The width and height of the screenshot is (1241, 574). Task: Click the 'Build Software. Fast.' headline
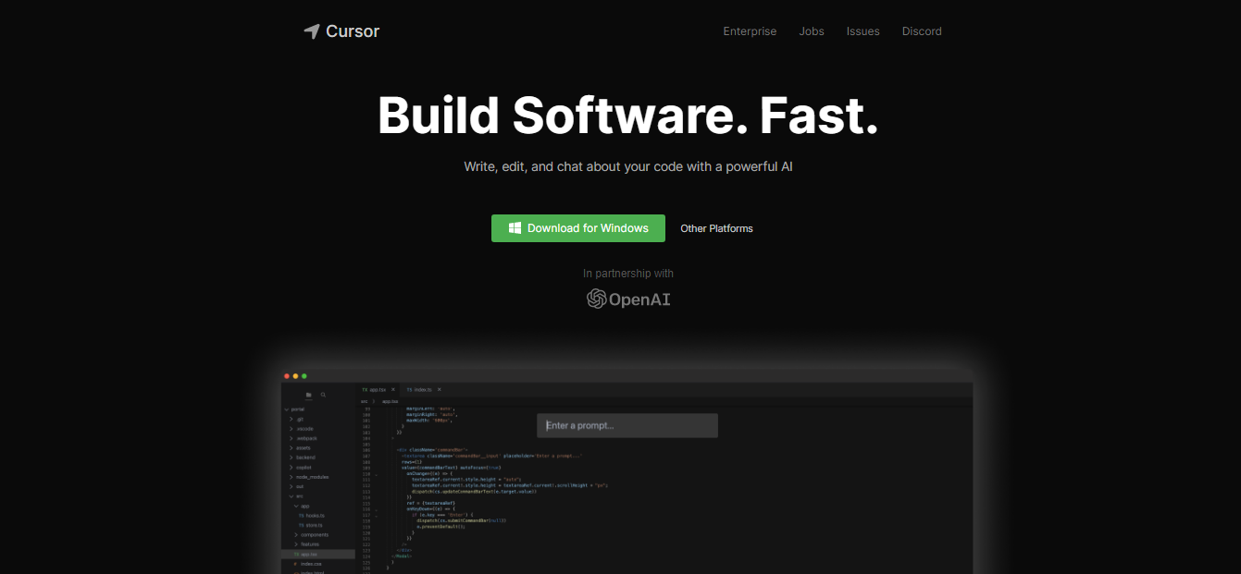click(627, 116)
